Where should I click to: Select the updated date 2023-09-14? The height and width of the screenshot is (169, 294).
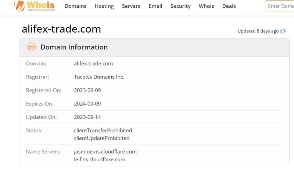point(87,117)
